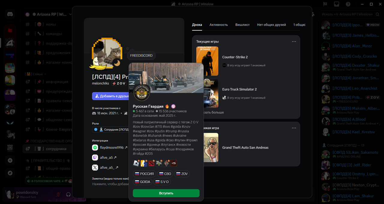Click the profile avatar with cat
The image size is (384, 204).
click(106, 53)
